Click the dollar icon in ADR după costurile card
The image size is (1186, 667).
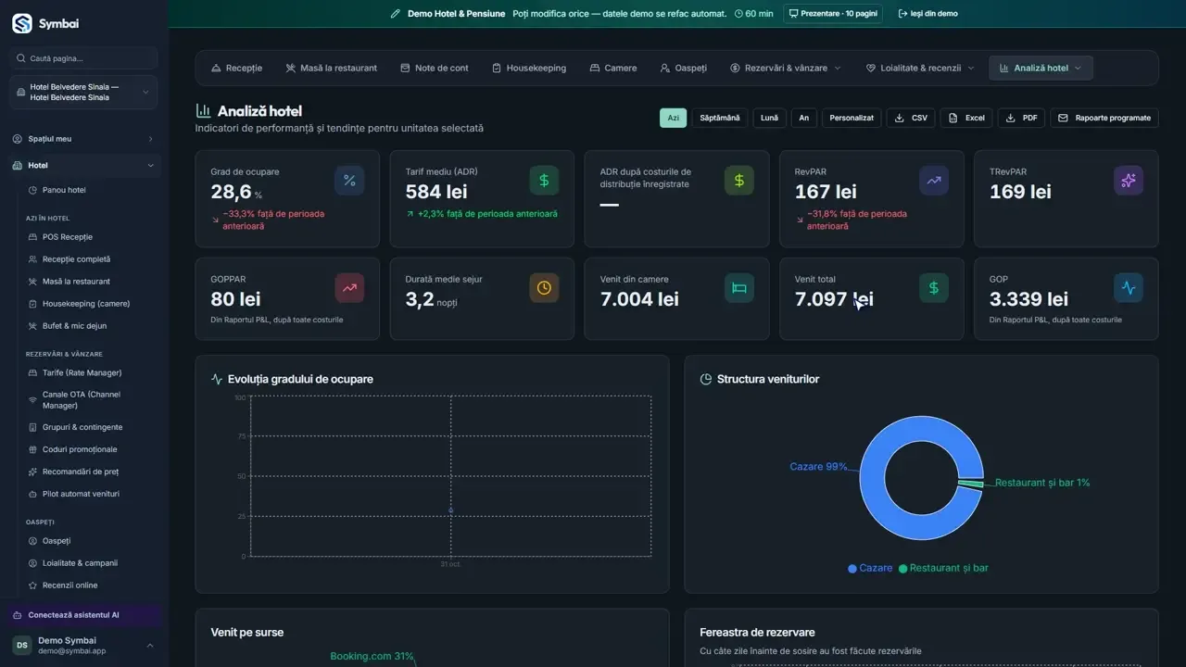739,181
